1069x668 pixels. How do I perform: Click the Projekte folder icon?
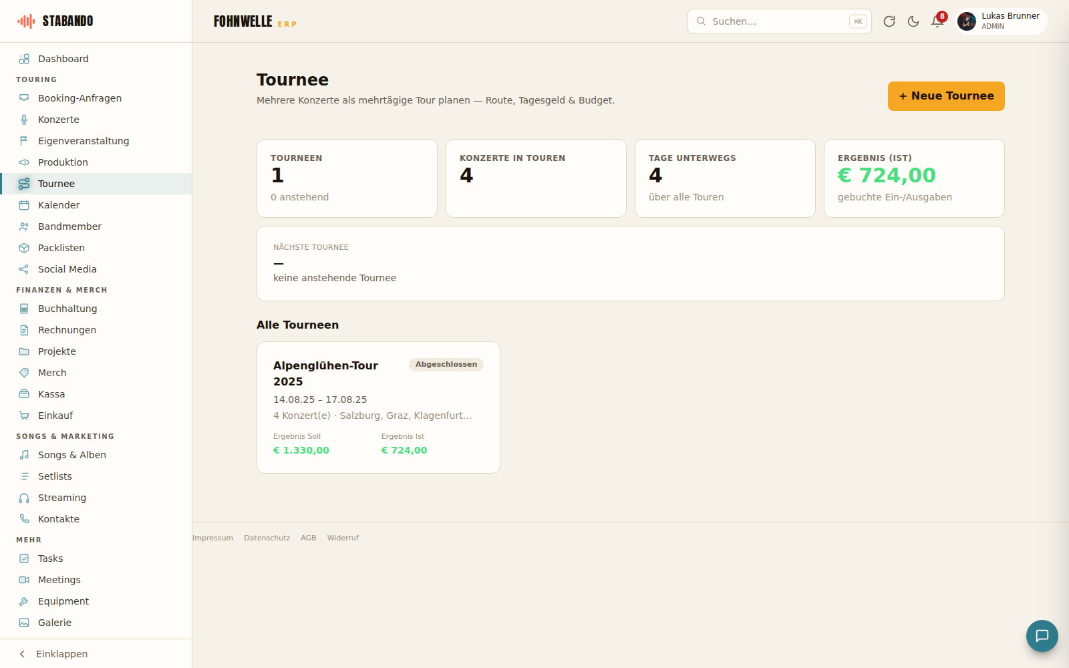coord(24,351)
